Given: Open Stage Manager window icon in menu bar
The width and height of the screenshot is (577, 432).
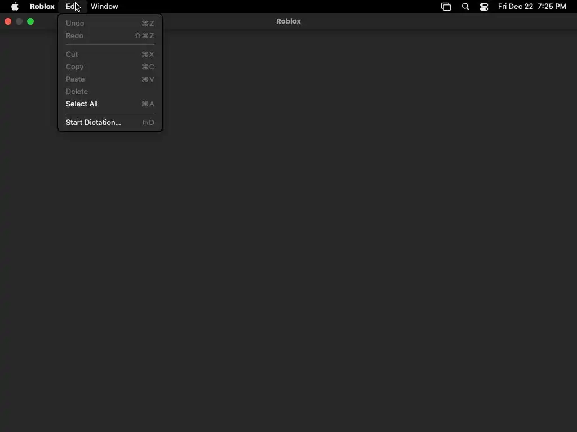Looking at the screenshot, I should click(446, 7).
